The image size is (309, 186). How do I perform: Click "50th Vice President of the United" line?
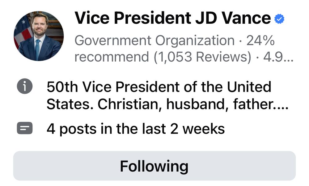pyautogui.click(x=159, y=87)
